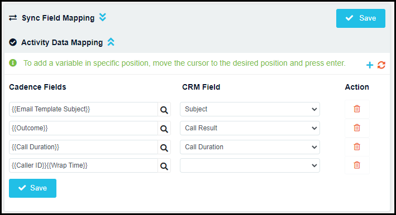Image resolution: width=396 pixels, height=215 pixels.
Task: Collapse the Activity Data Mapping section
Action: pos(111,42)
